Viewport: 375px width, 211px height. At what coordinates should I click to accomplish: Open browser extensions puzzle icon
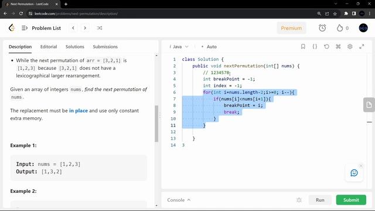(x=346, y=13)
